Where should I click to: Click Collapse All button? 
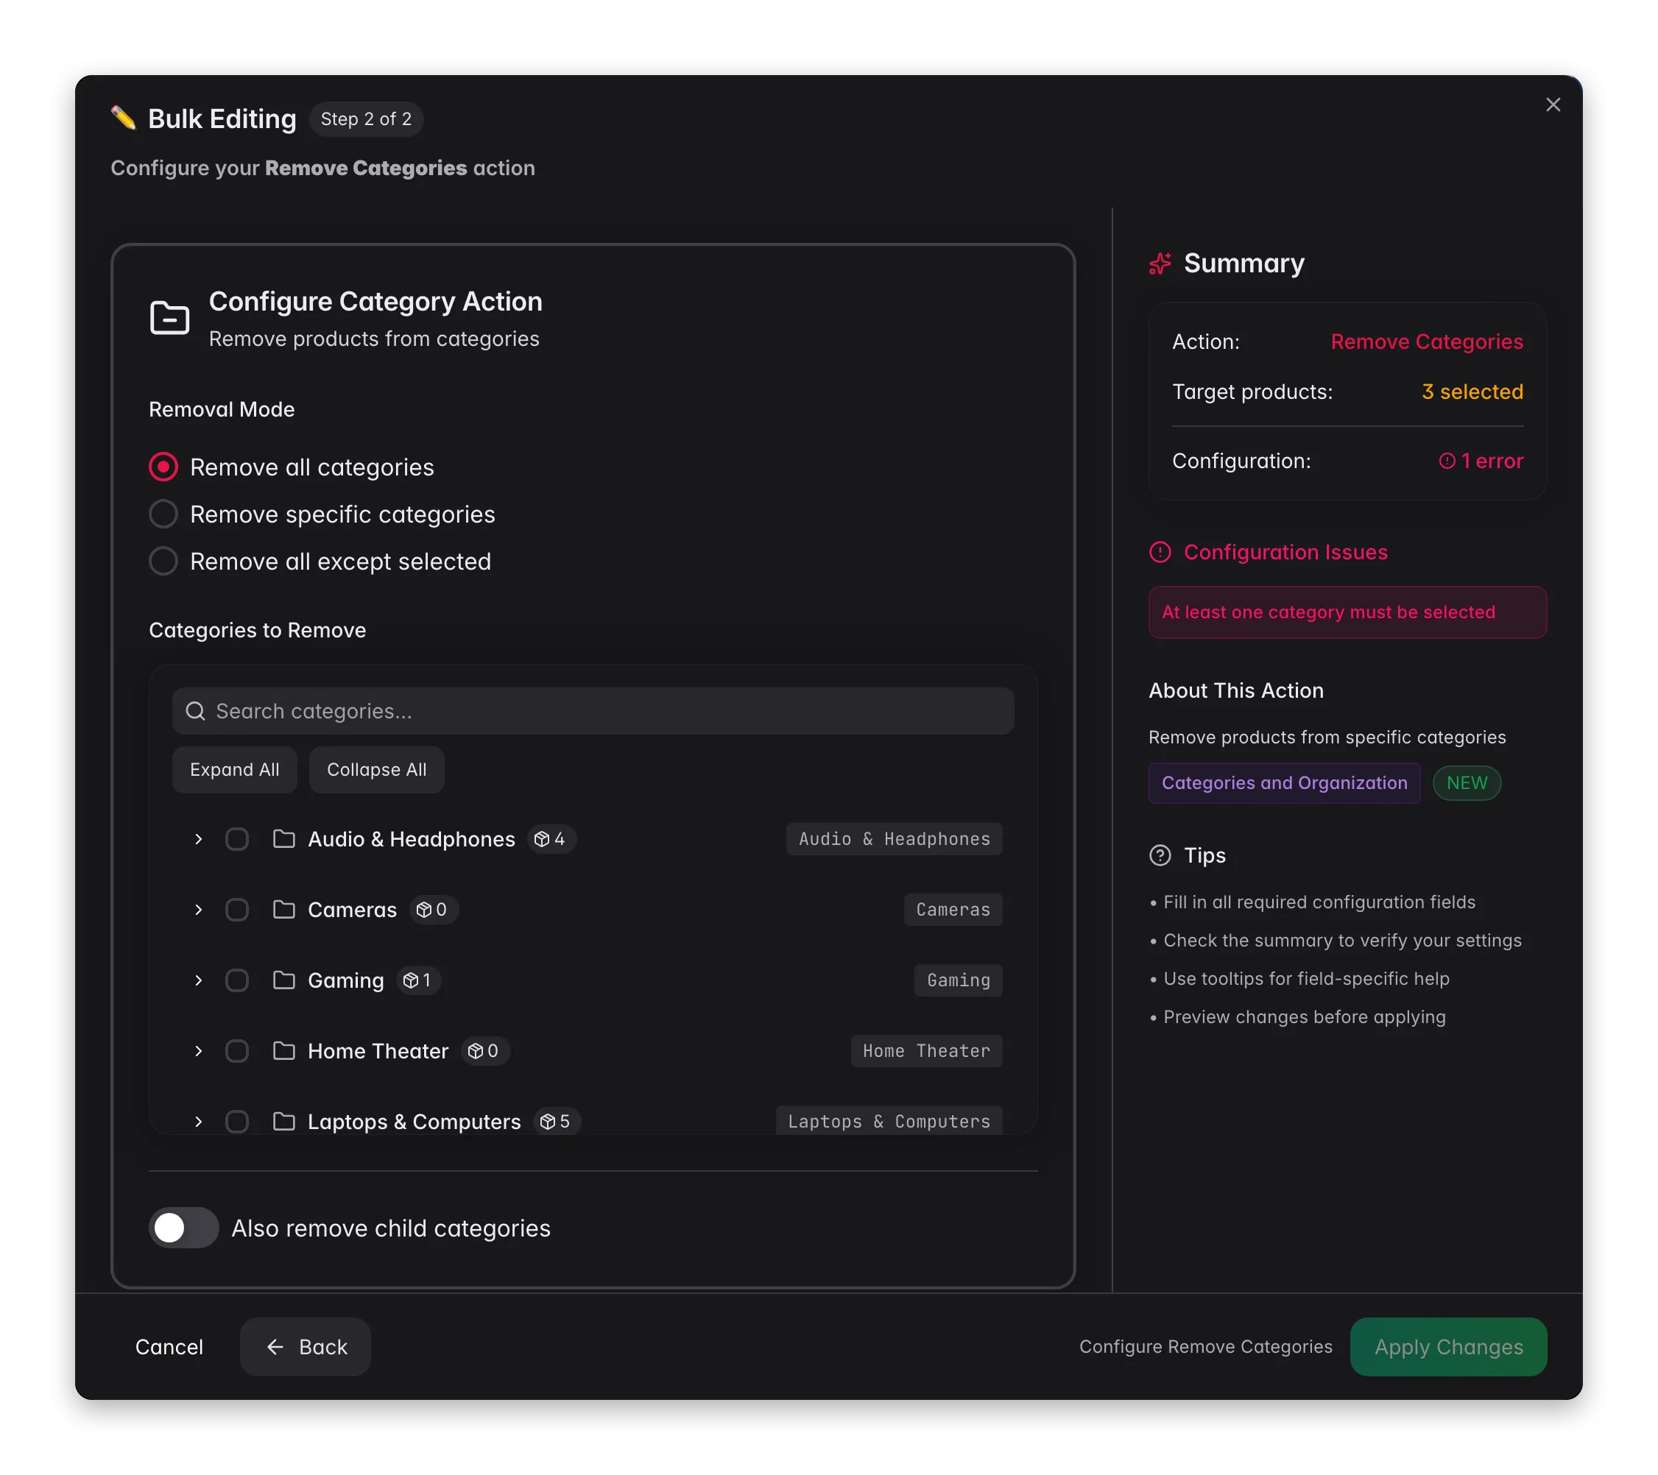(x=376, y=770)
